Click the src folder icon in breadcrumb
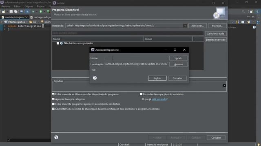The image size is (261, 146). pyautogui.click(x=31, y=21)
